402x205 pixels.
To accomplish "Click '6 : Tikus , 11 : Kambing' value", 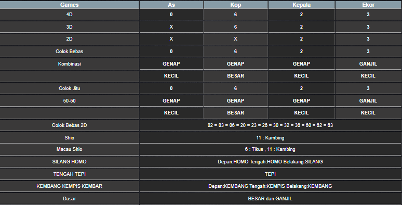I will [270, 149].
